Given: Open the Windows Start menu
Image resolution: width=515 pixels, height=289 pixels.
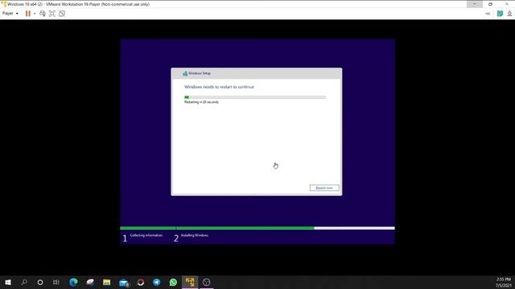Looking at the screenshot, I should coord(8,282).
